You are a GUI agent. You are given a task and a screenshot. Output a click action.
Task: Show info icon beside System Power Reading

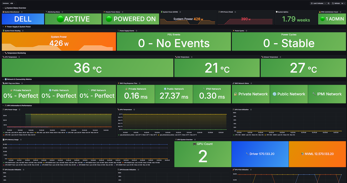[23, 31]
